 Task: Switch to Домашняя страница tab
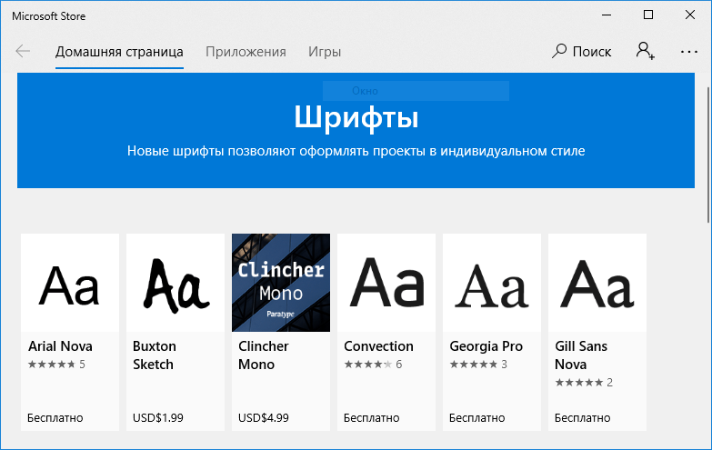pos(119,52)
